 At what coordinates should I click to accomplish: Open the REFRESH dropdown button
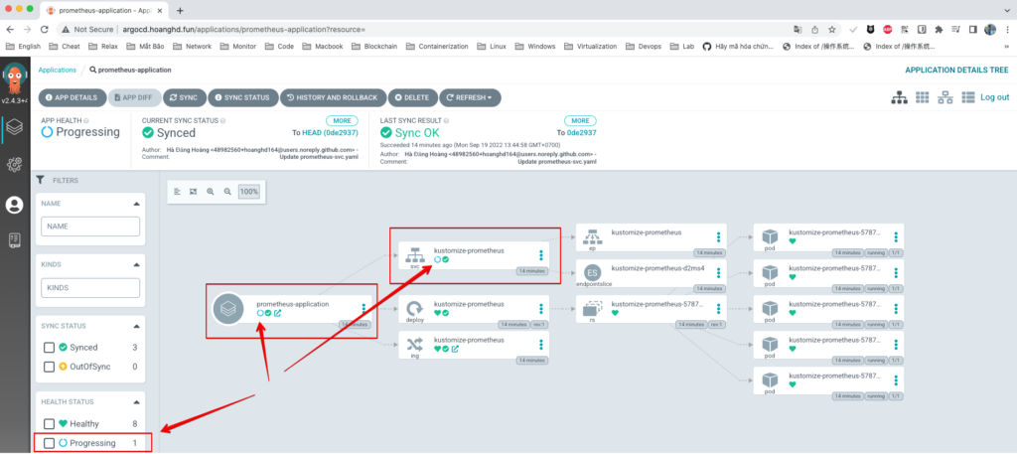coord(470,97)
